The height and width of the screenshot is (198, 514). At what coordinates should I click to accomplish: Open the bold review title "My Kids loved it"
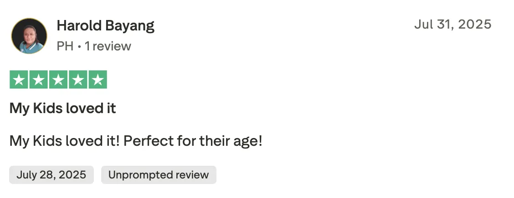coord(62,108)
